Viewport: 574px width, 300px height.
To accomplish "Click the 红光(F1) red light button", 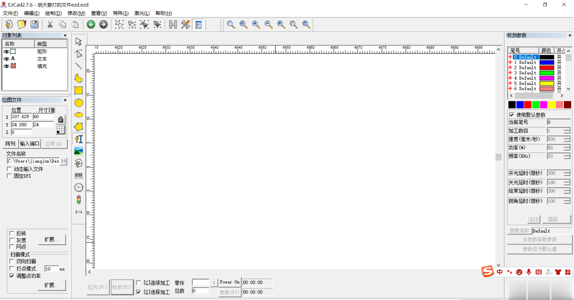I will 98,287.
